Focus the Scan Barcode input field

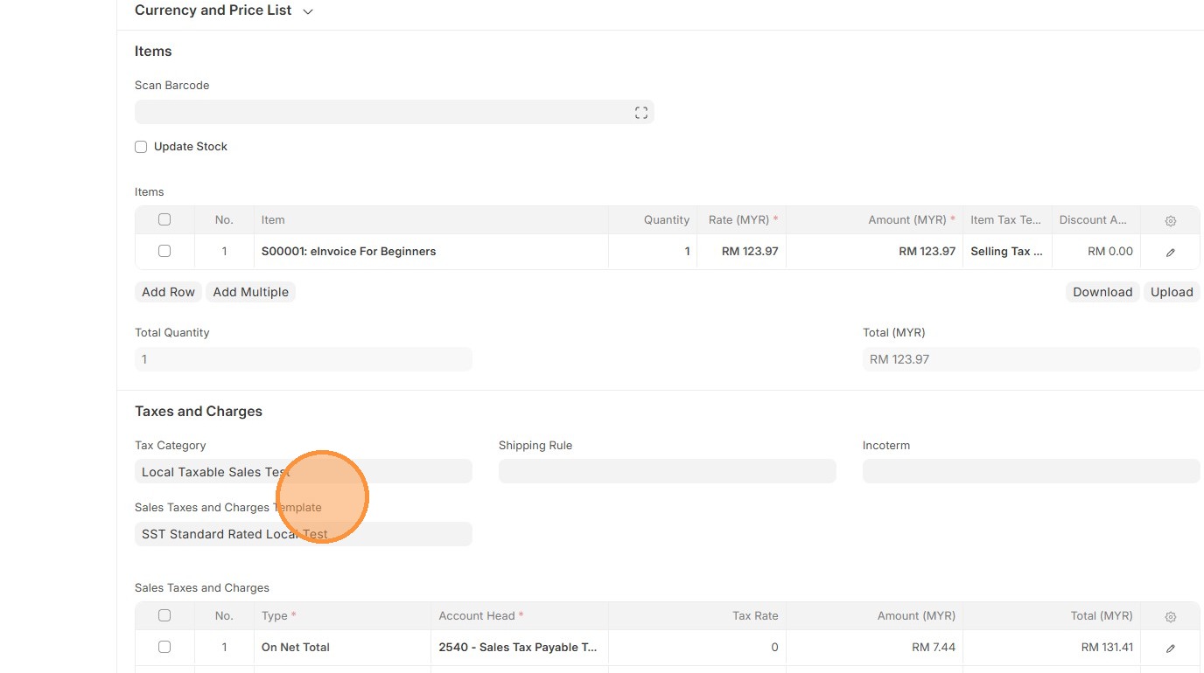coord(383,113)
